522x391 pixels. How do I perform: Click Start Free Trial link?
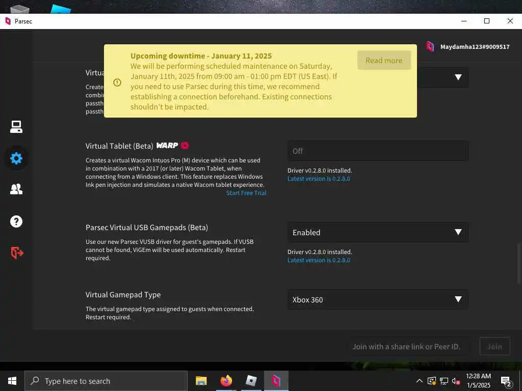coord(246,193)
